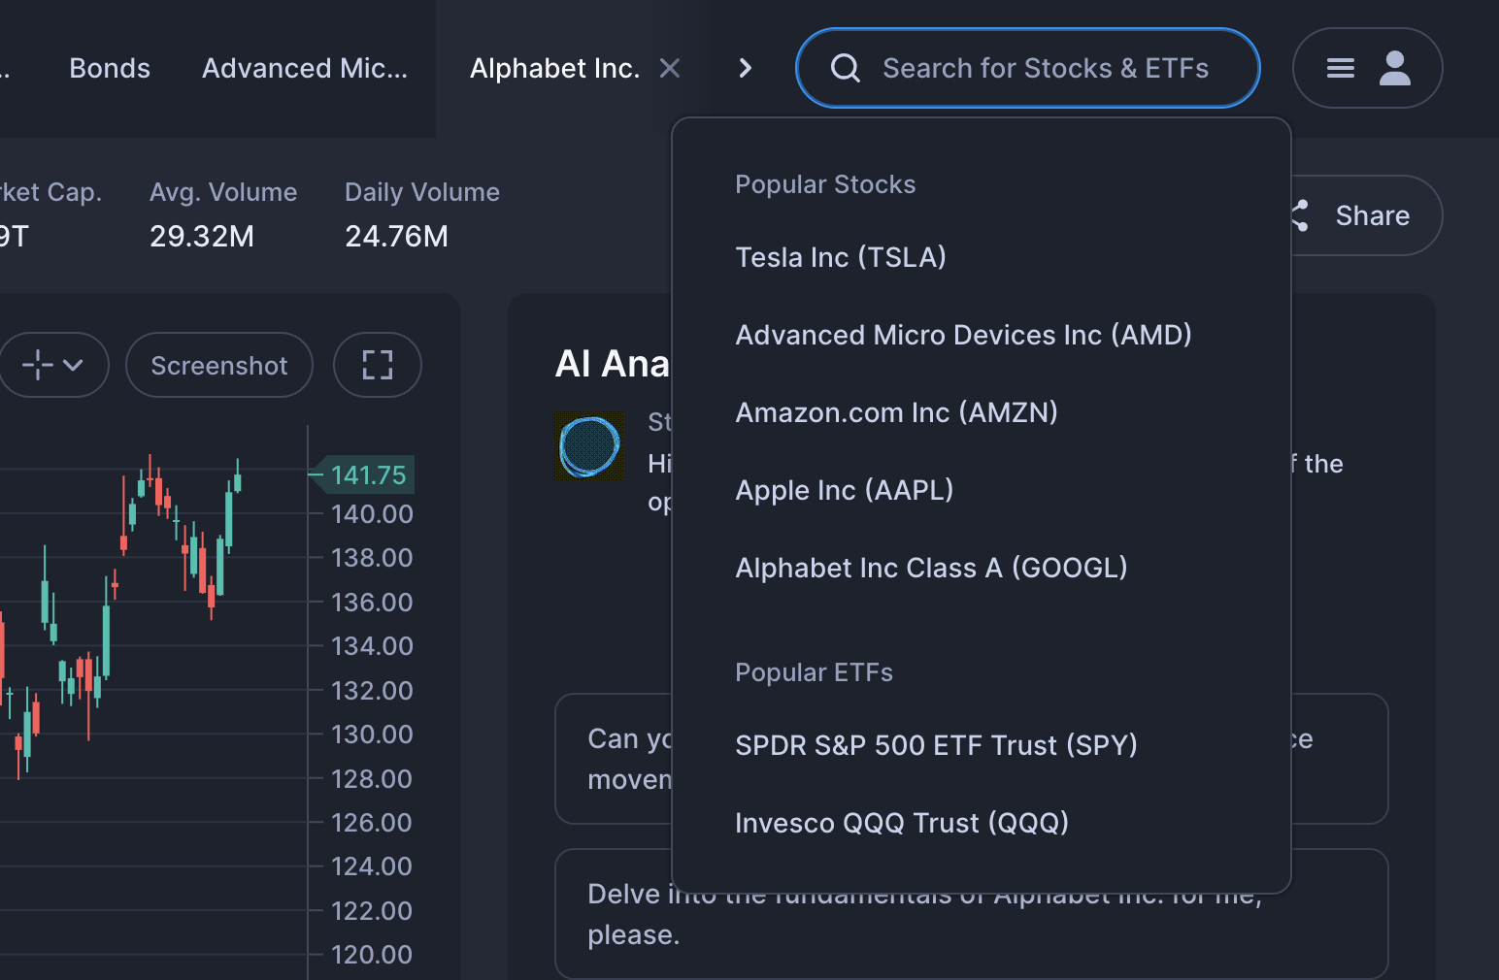1499x980 pixels.
Task: Choose Apple Inc (AAPL) suggestion
Action: click(845, 490)
